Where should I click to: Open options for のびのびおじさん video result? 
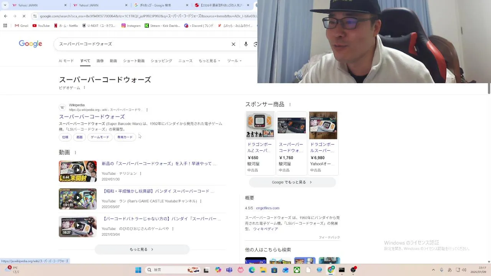pos(173,229)
